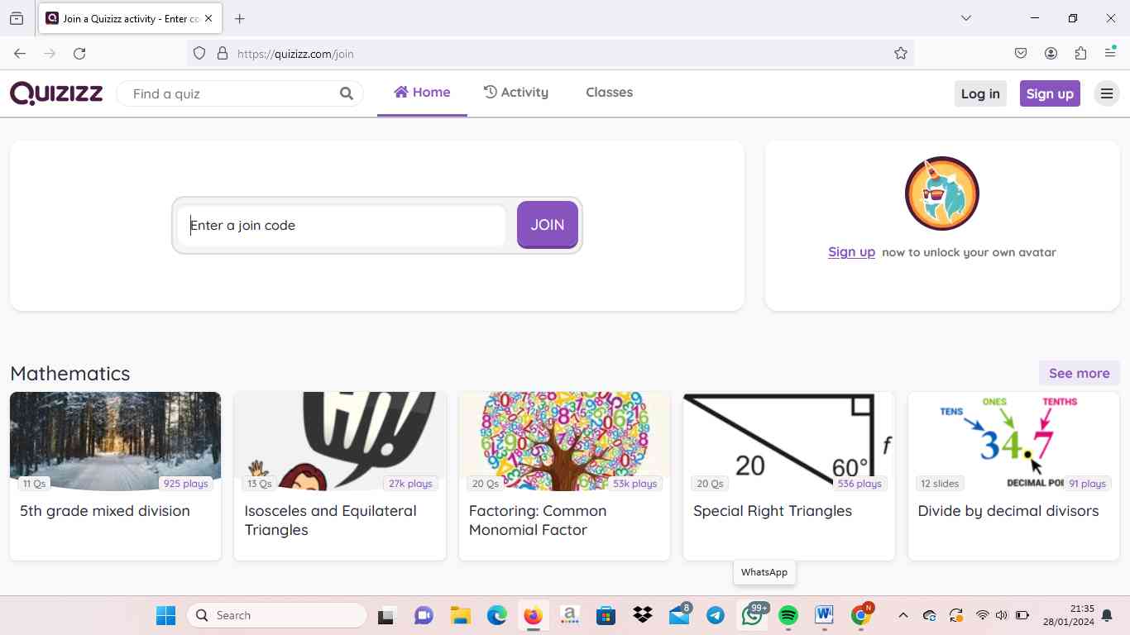Open Firefox from the taskbar
Screen dimensions: 1130x635
pyautogui.click(x=533, y=615)
